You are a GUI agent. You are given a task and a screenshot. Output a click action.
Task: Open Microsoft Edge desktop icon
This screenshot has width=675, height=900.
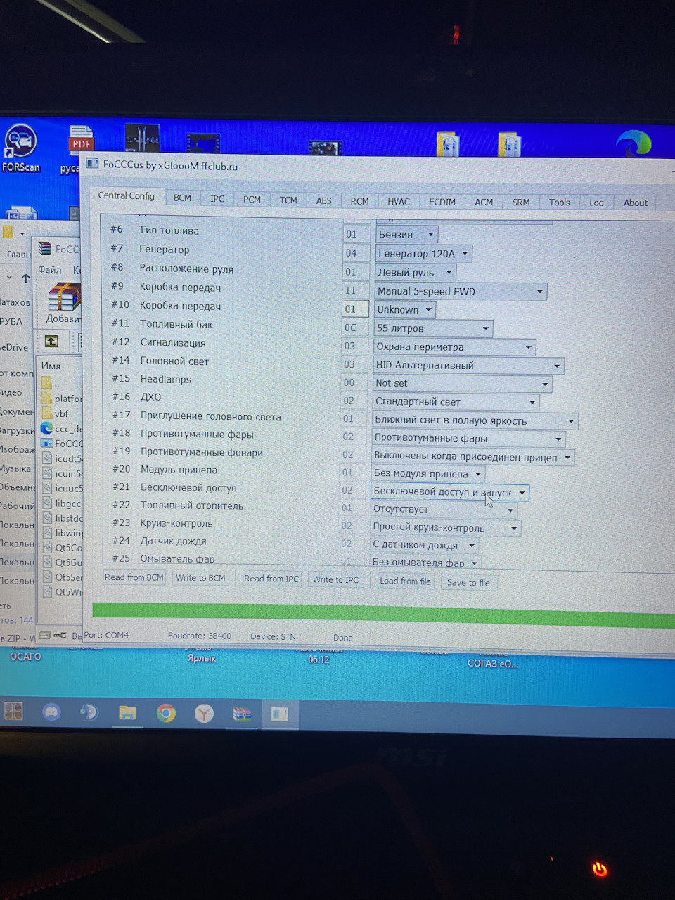coord(634,144)
